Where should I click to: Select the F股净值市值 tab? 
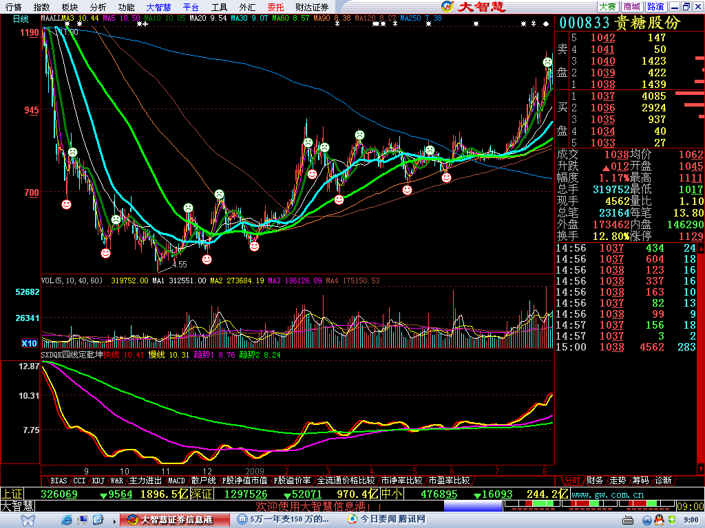click(244, 481)
